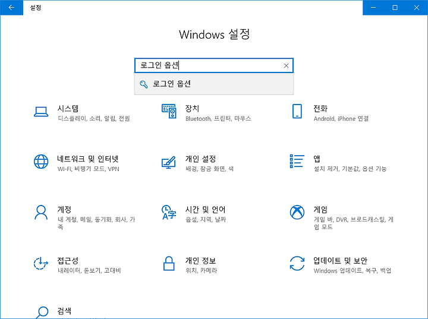Click the description 음성, 지역, 날짜

point(206,219)
